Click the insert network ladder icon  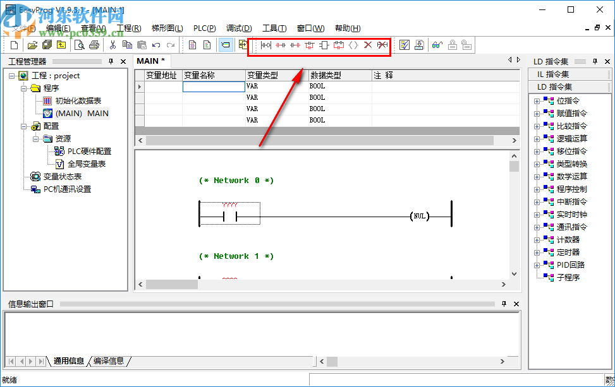pyautogui.click(x=265, y=45)
